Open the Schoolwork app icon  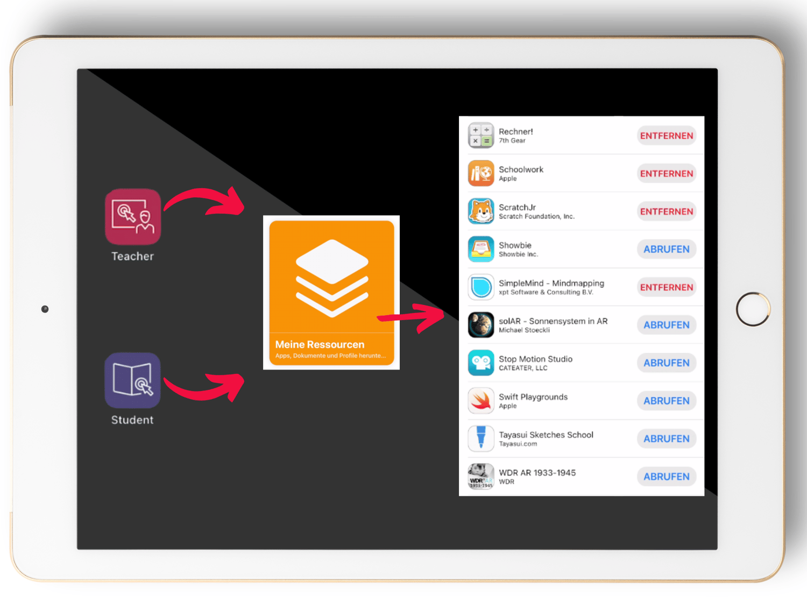(x=480, y=173)
